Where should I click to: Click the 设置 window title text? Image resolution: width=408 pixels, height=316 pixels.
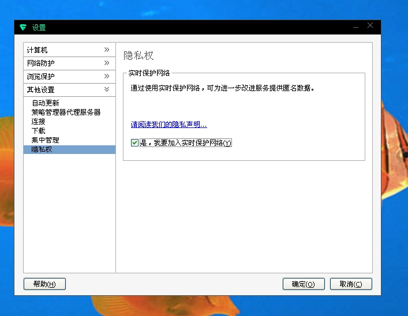tap(39, 28)
